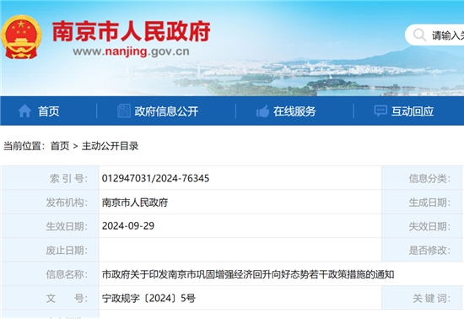This screenshot has height=319, width=464.
Task: Click the publisher value 南京市人民政府
Action: click(135, 203)
